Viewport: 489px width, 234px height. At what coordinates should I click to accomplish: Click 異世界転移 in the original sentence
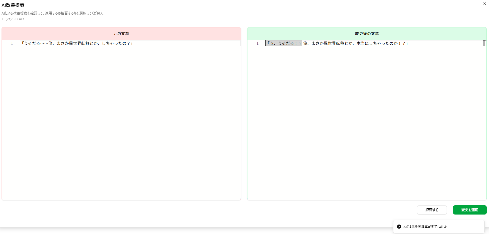coord(79,43)
